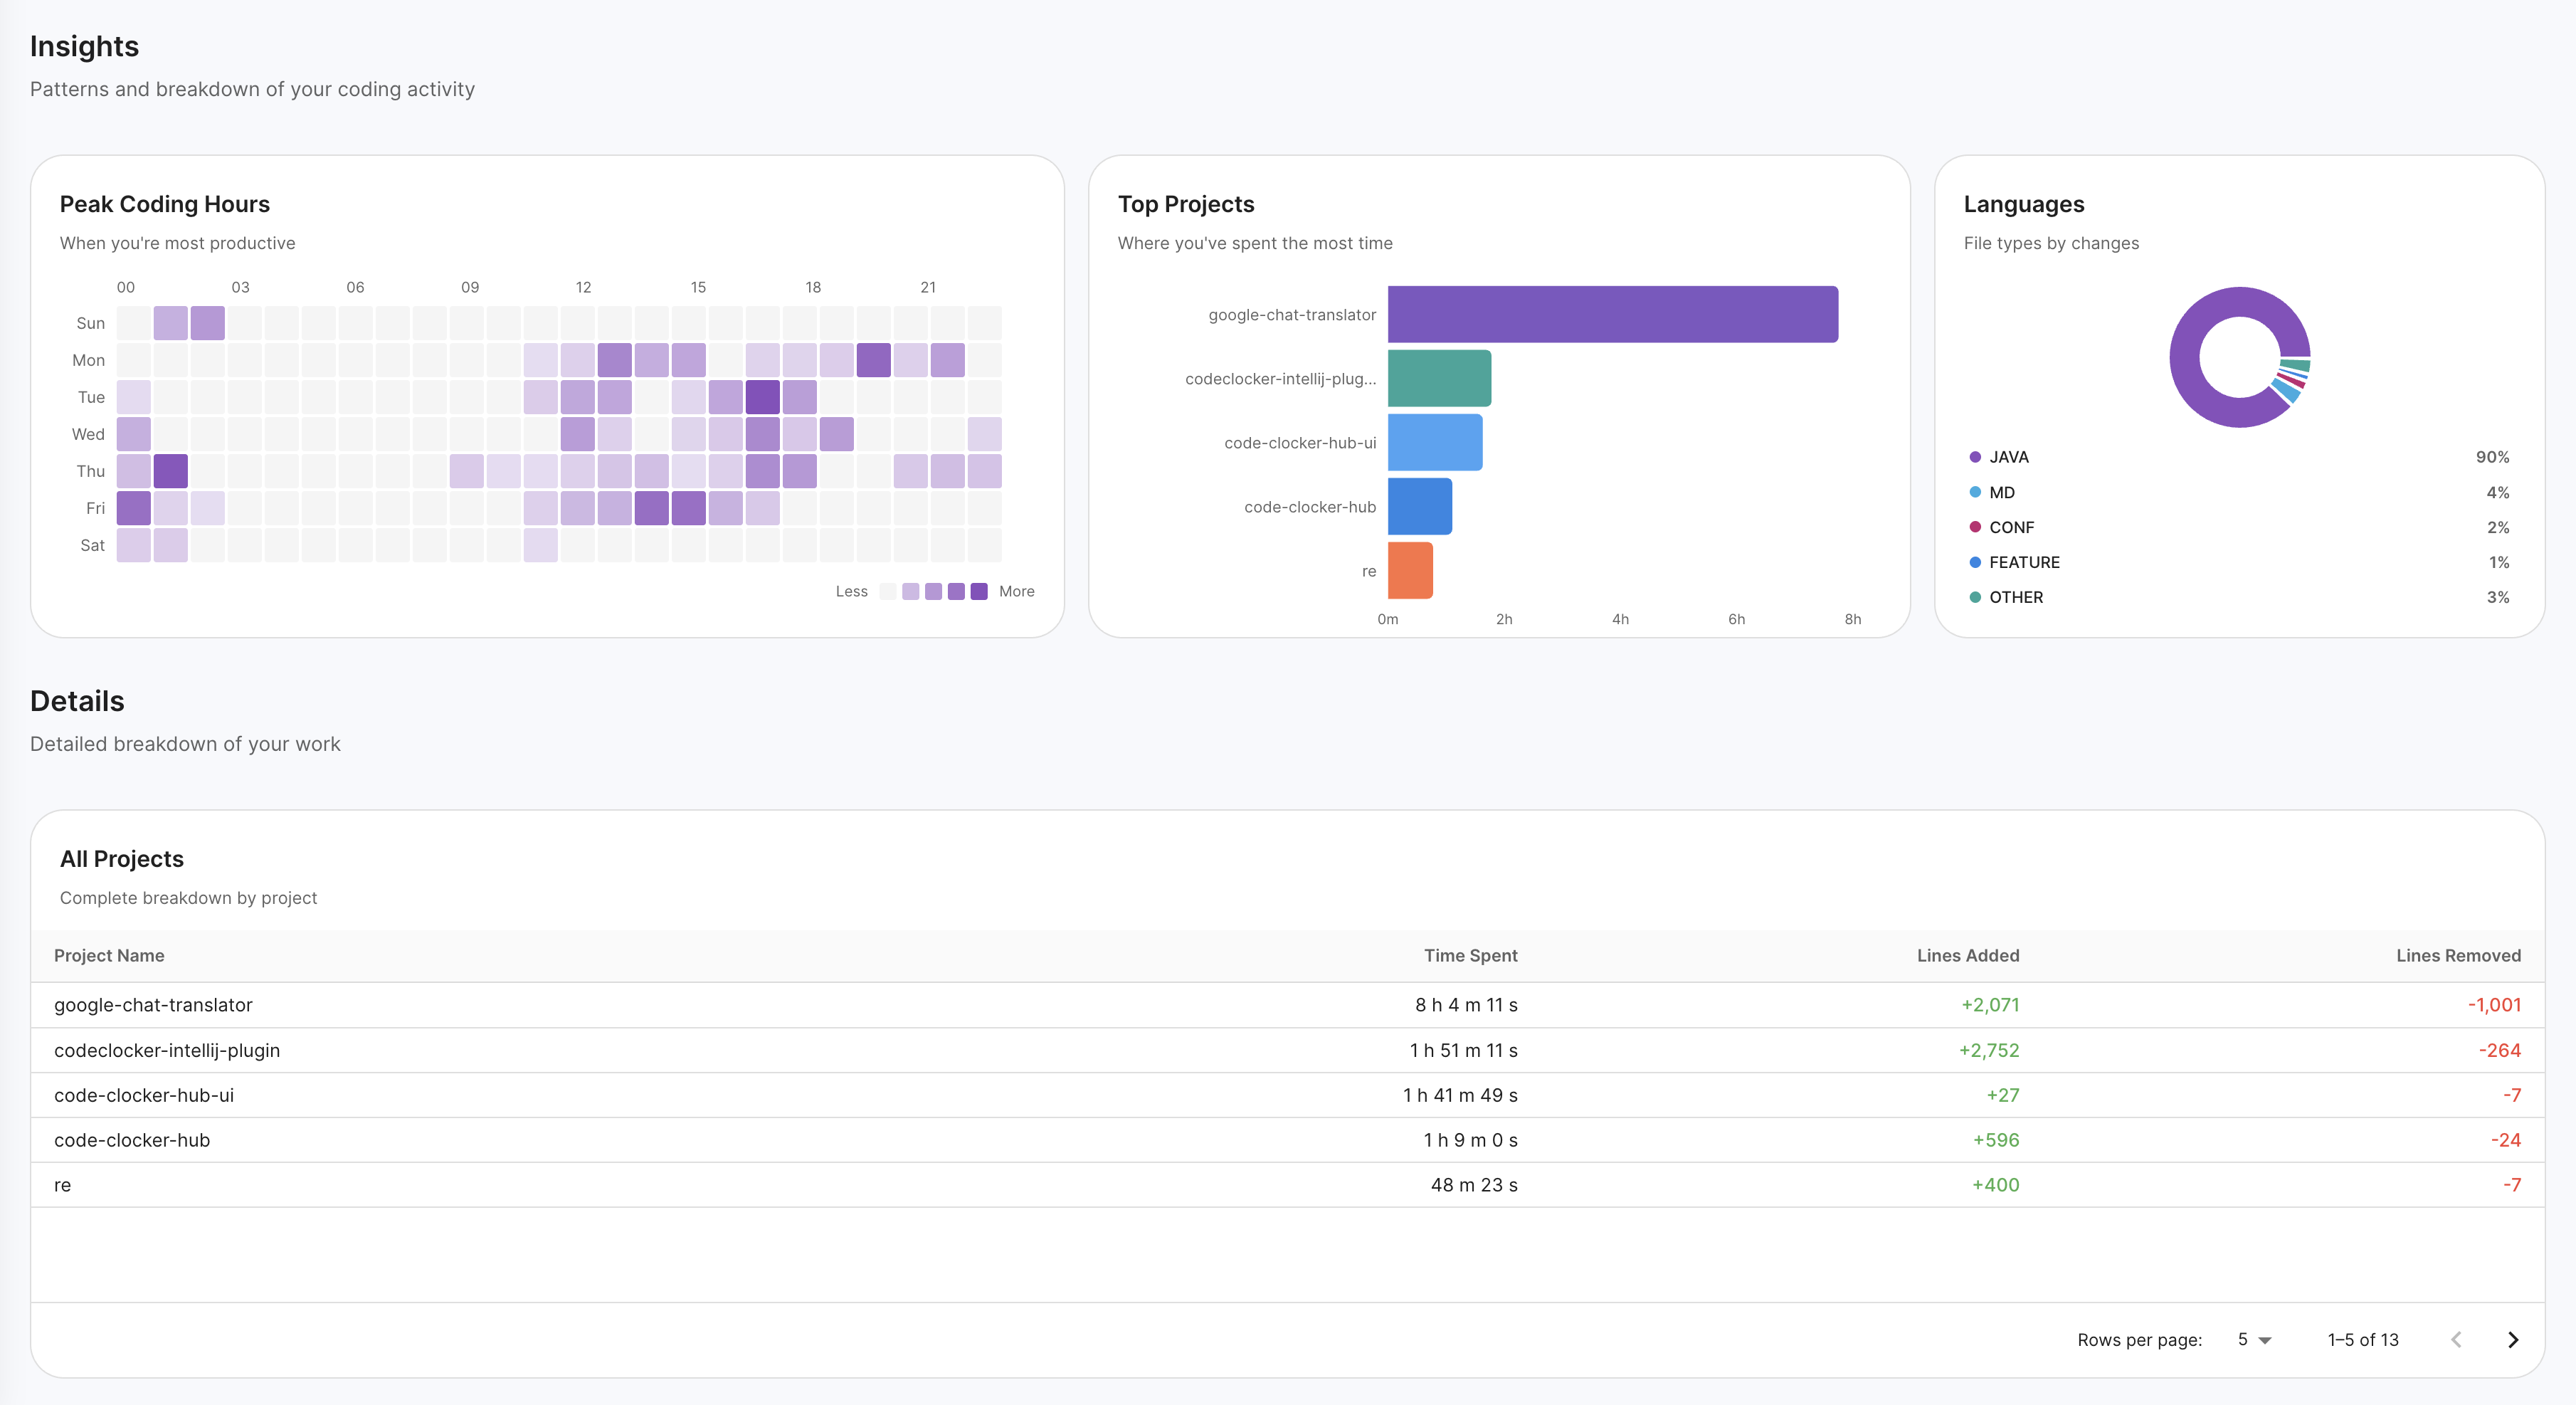Click the '1–5 of 13' pagination label
The height and width of the screenshot is (1405, 2576).
(2362, 1339)
